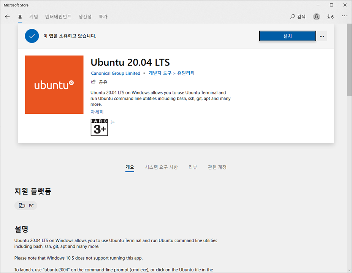Open Canonical Group Limited publisher link

116,73
